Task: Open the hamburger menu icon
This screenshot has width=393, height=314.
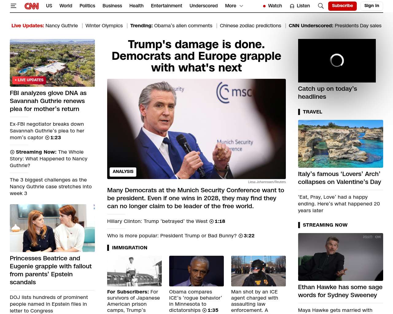Action: tap(13, 6)
